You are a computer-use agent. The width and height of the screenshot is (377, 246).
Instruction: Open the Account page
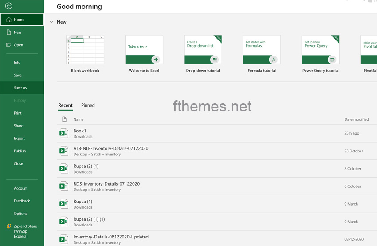tap(22, 188)
